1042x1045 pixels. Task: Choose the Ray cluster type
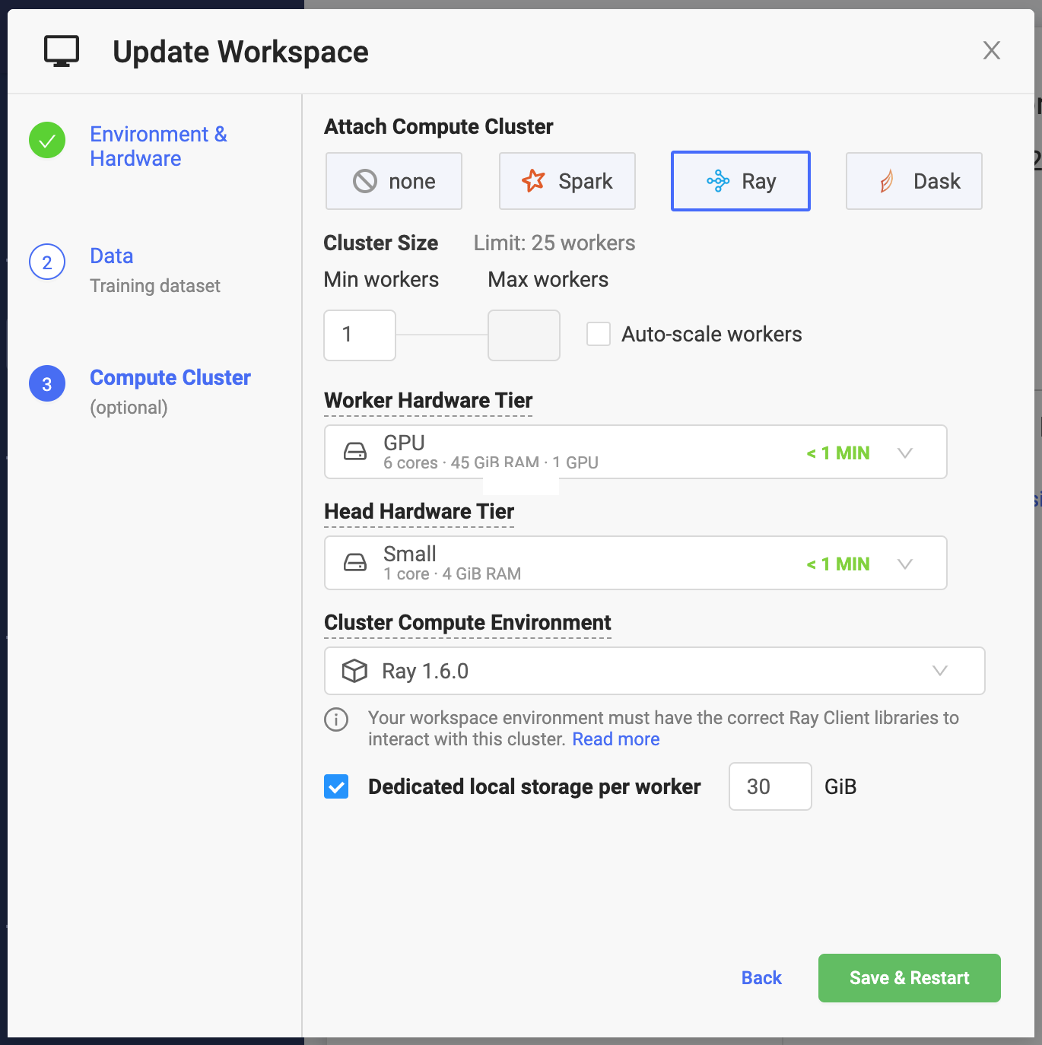point(741,181)
